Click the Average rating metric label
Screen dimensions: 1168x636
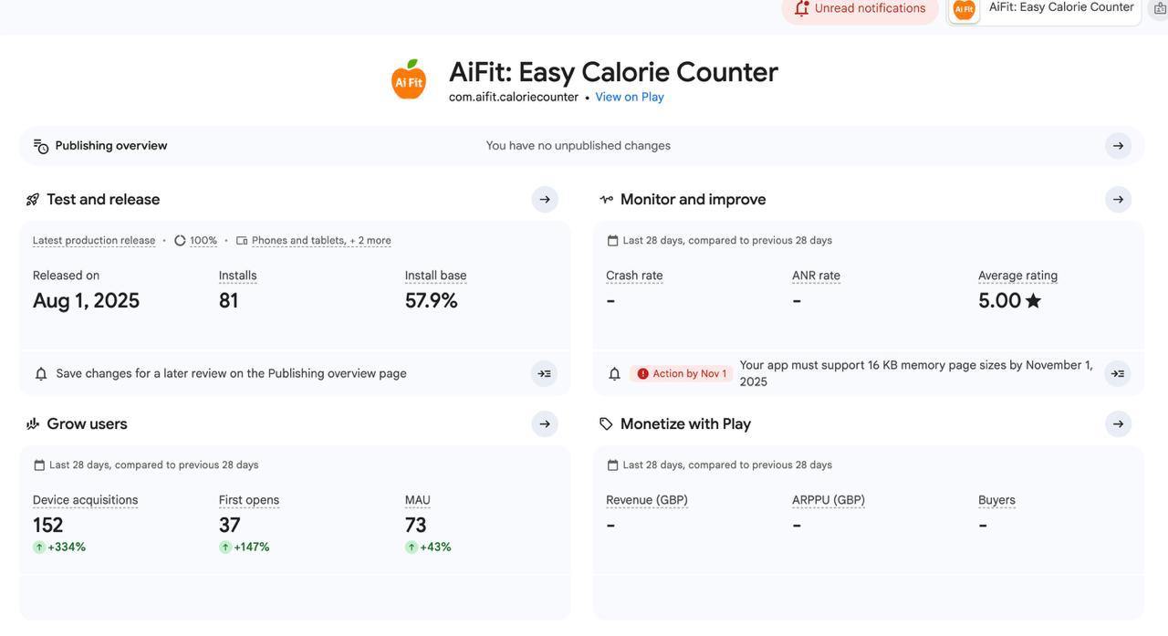[x=1017, y=274]
